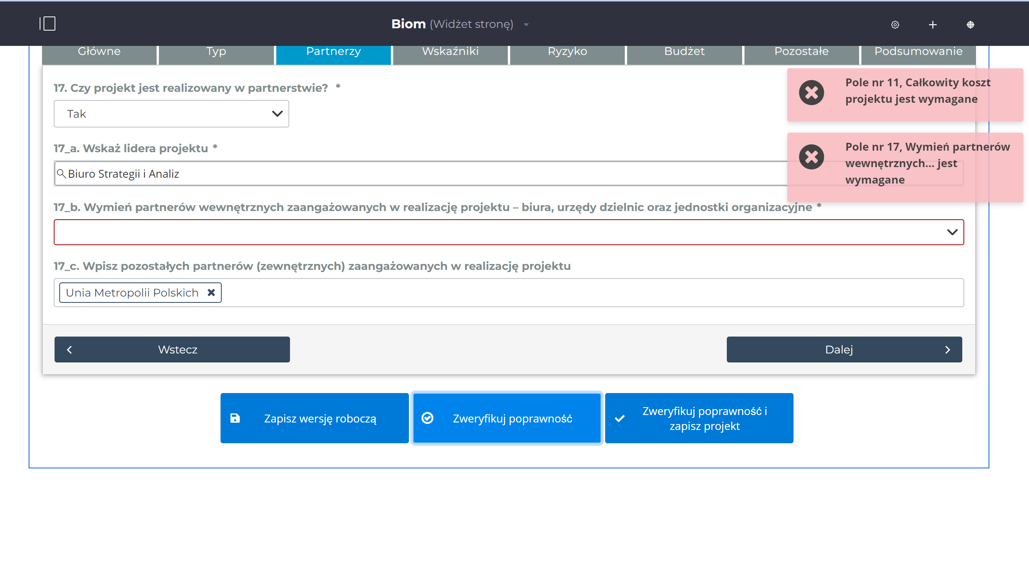The width and height of the screenshot is (1029, 588).
Task: Click error icon for Pole nr 17
Action: click(x=811, y=157)
